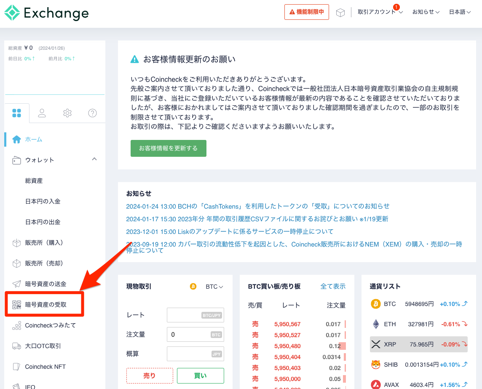Open 販売所（購入） page
The image size is (482, 389).
point(44,243)
